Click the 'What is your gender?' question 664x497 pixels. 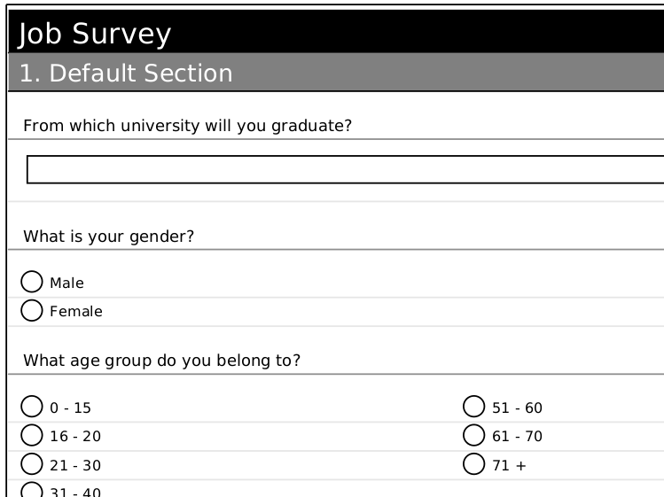click(x=109, y=237)
